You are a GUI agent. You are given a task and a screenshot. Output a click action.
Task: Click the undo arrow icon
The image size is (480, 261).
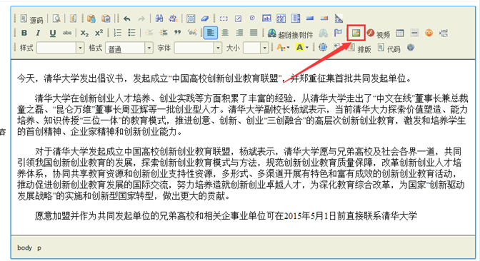coord(127,19)
